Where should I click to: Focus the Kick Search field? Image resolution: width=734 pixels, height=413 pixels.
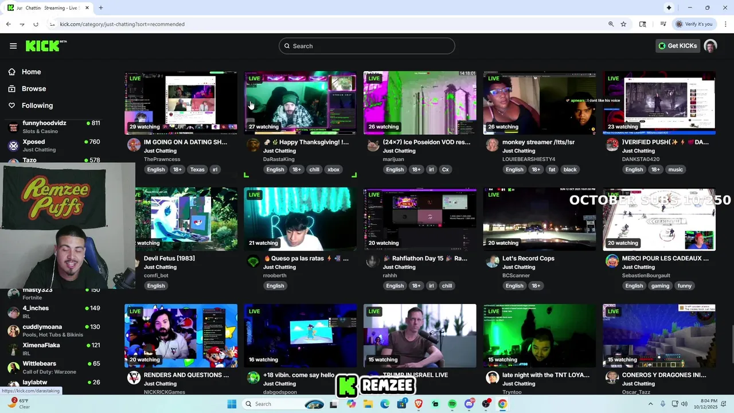(367, 46)
